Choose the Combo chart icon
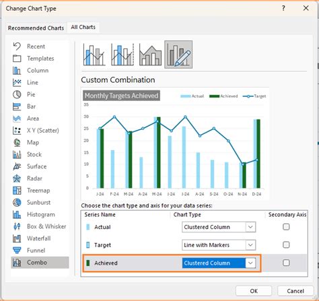The image size is (319, 301). [17, 263]
